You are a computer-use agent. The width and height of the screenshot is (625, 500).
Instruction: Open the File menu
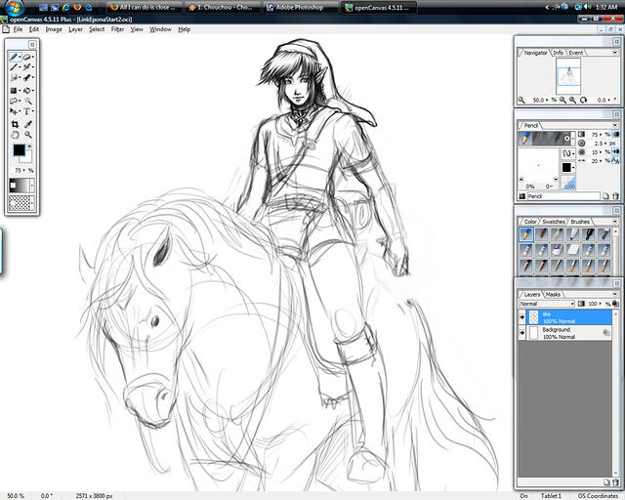tap(18, 29)
